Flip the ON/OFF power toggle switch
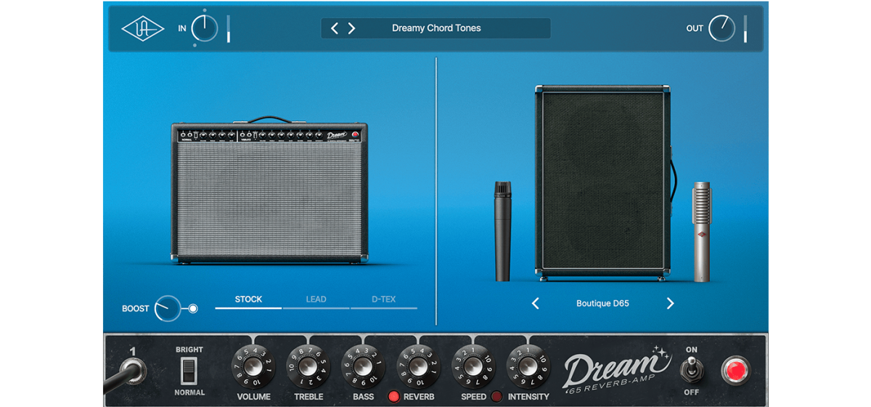The image size is (871, 407). 691,371
